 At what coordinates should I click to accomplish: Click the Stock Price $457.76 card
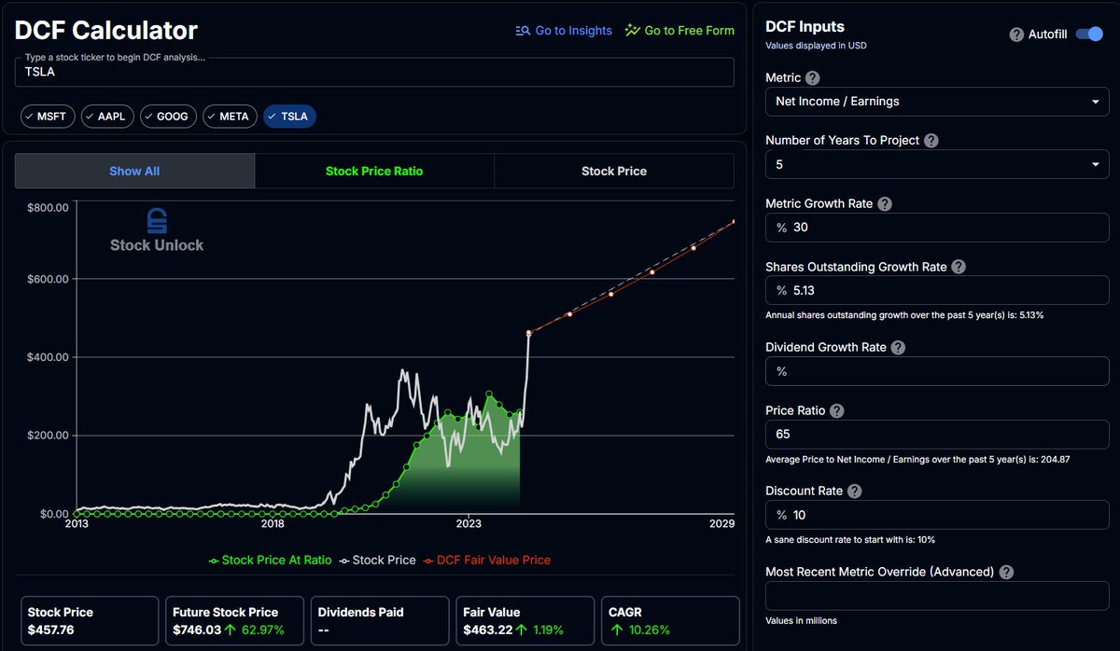[x=90, y=622]
